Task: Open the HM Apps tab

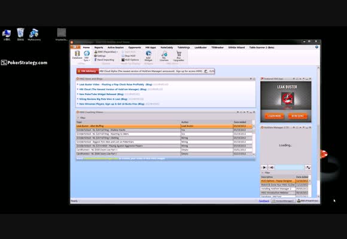Action: tap(151, 48)
